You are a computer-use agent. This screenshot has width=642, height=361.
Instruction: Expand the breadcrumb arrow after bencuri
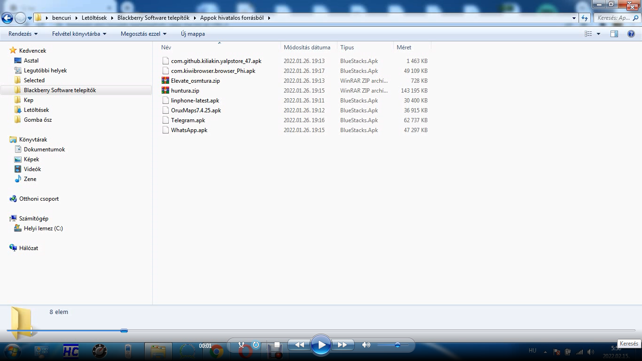click(76, 18)
